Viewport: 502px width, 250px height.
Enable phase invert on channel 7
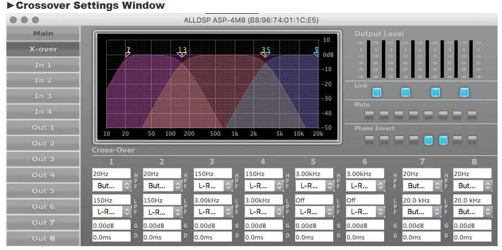(x=457, y=140)
